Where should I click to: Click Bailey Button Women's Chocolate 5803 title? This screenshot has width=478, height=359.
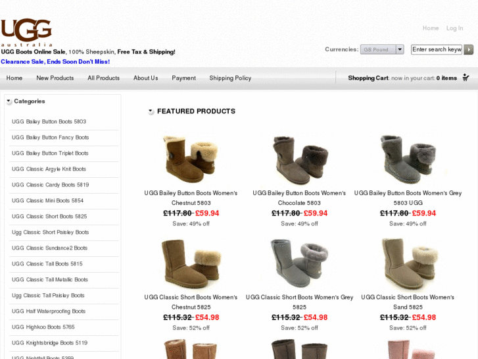[x=299, y=198]
